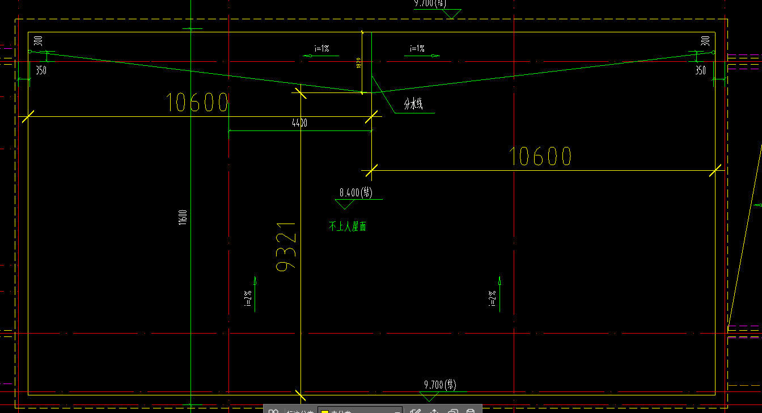Select the 350 dimension at the left edge
Image resolution: width=762 pixels, height=413 pixels.
click(41, 71)
